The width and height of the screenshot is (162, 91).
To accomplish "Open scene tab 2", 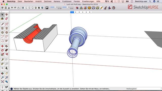I will click(76, 12).
